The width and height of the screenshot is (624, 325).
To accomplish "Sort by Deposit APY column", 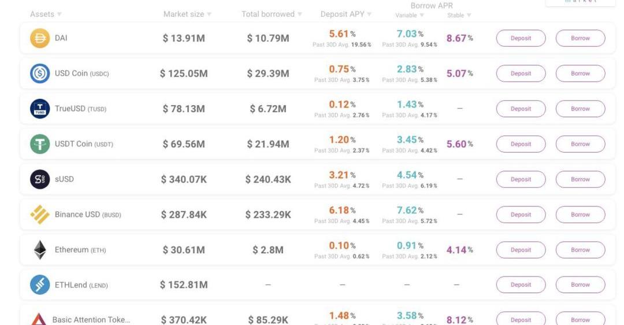I will 369,14.
